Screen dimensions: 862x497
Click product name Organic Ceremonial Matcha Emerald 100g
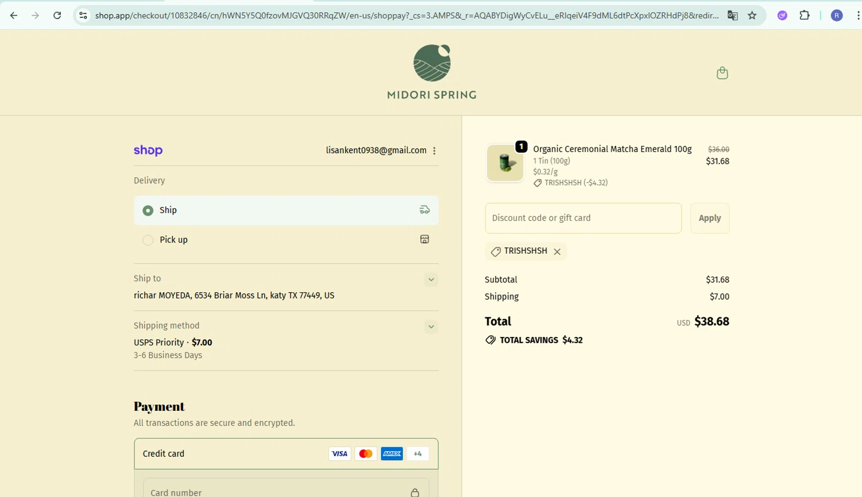[x=612, y=149]
